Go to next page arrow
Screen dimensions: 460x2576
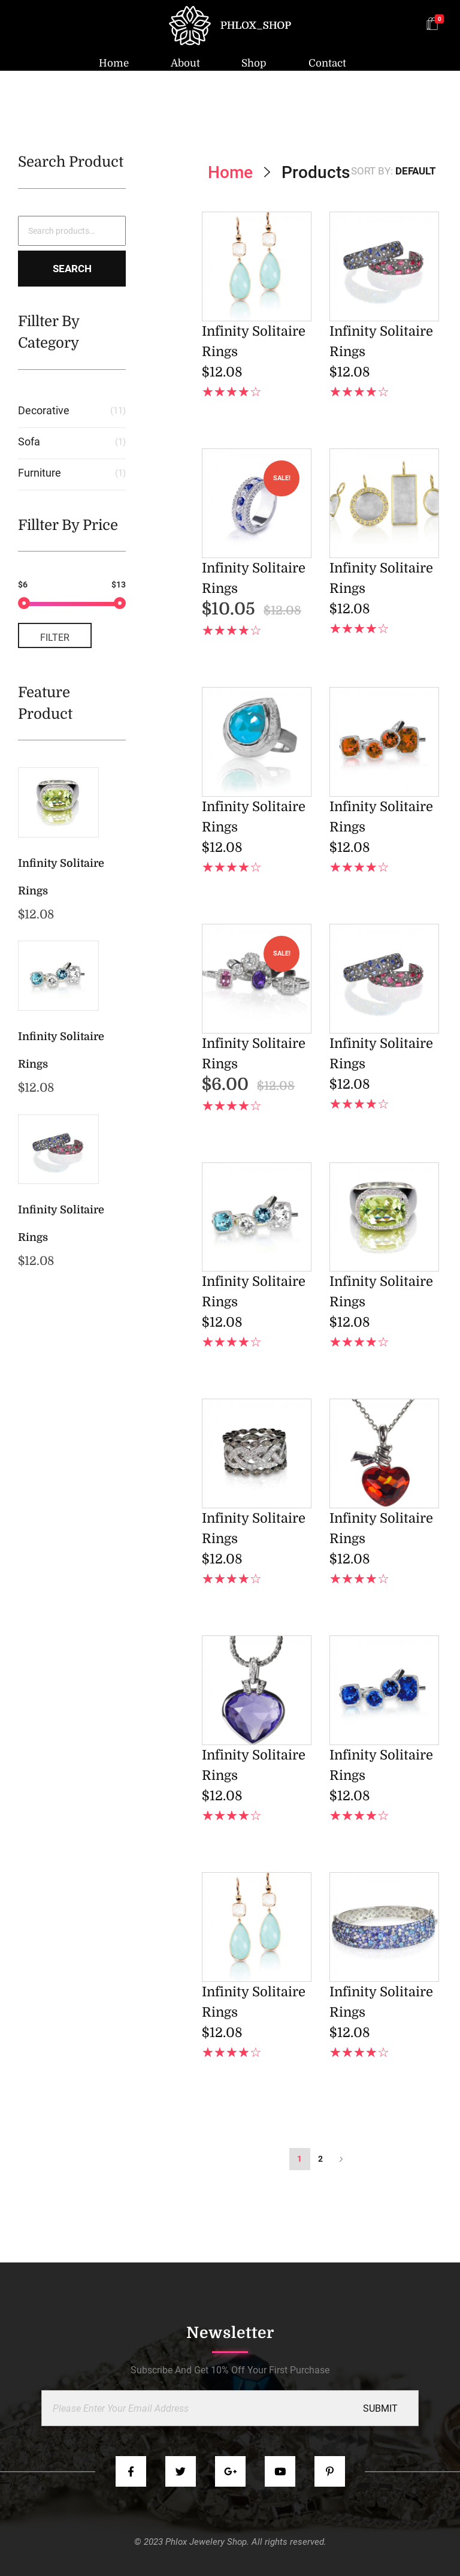[341, 2158]
